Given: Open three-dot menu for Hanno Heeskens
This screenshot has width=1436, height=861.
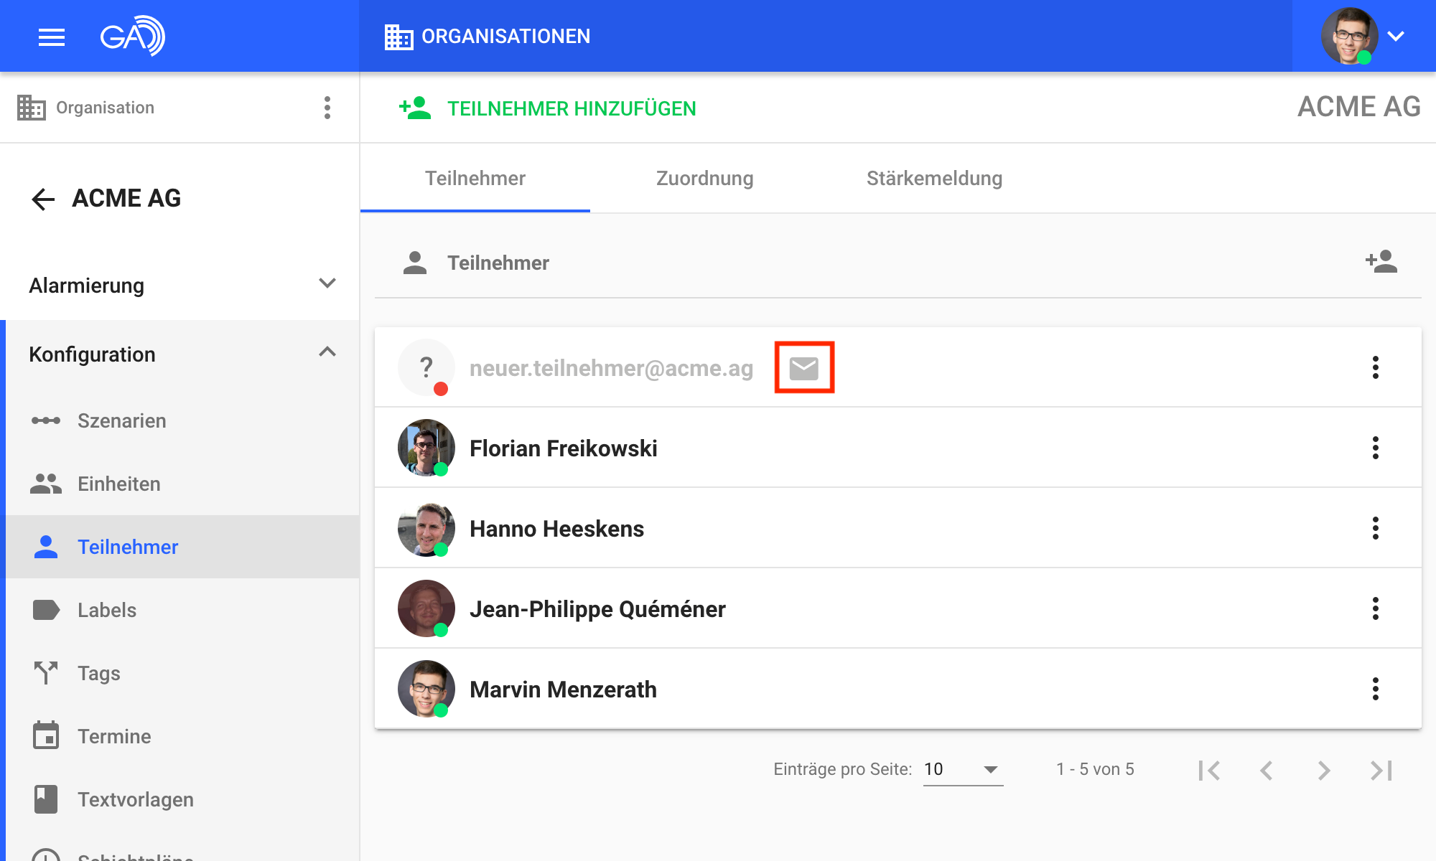Looking at the screenshot, I should click(x=1375, y=528).
